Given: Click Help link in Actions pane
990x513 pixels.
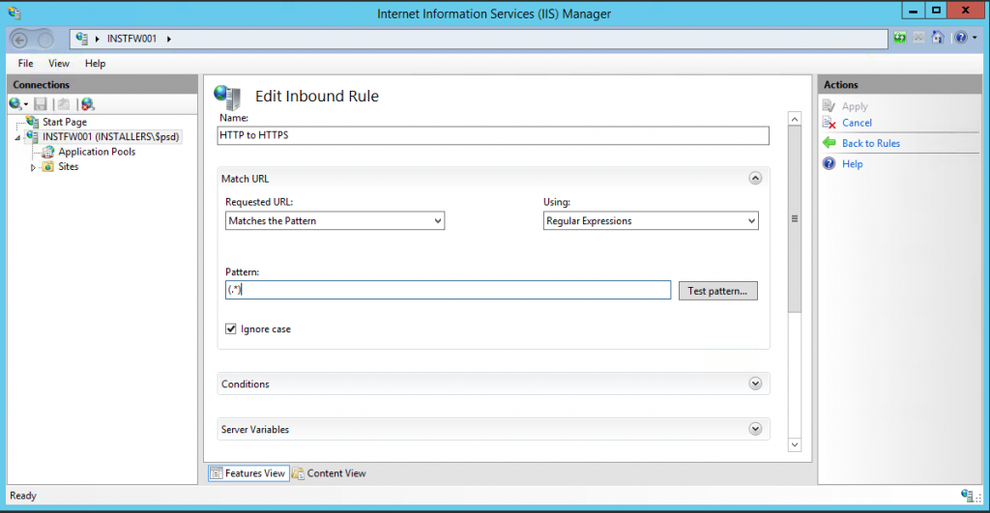Looking at the screenshot, I should point(852,164).
